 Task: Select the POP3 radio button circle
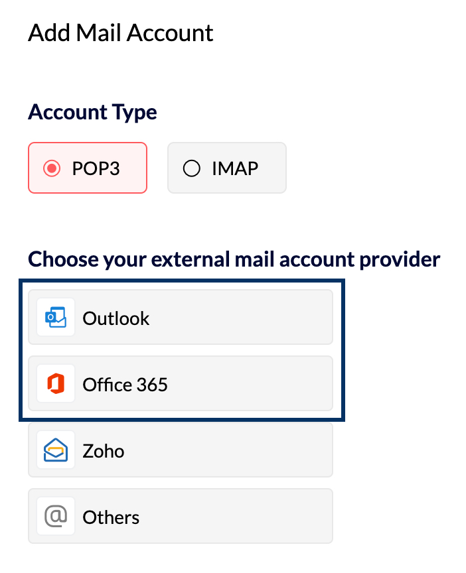[x=52, y=168]
